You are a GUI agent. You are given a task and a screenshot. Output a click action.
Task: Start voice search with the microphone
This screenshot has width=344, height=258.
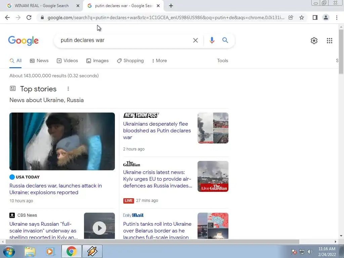pyautogui.click(x=212, y=40)
